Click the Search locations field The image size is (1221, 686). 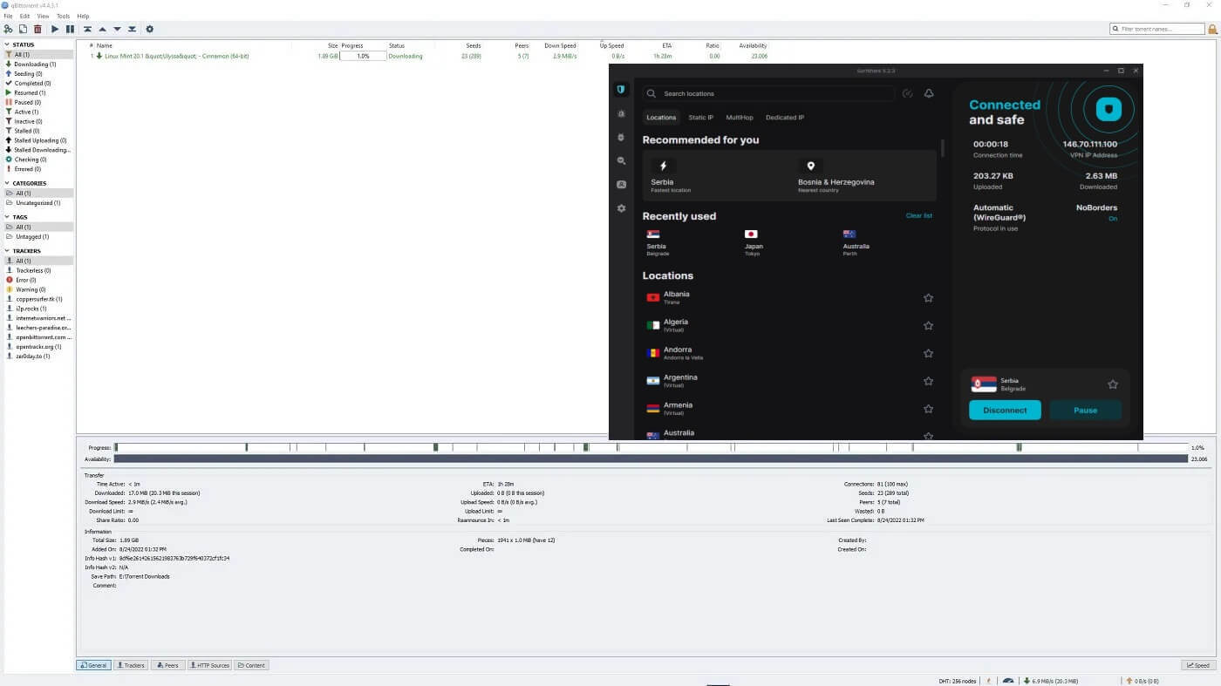pyautogui.click(x=768, y=93)
